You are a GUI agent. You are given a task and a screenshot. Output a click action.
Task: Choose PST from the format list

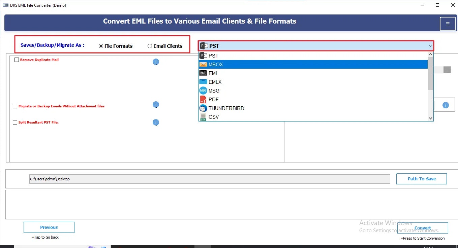click(313, 56)
